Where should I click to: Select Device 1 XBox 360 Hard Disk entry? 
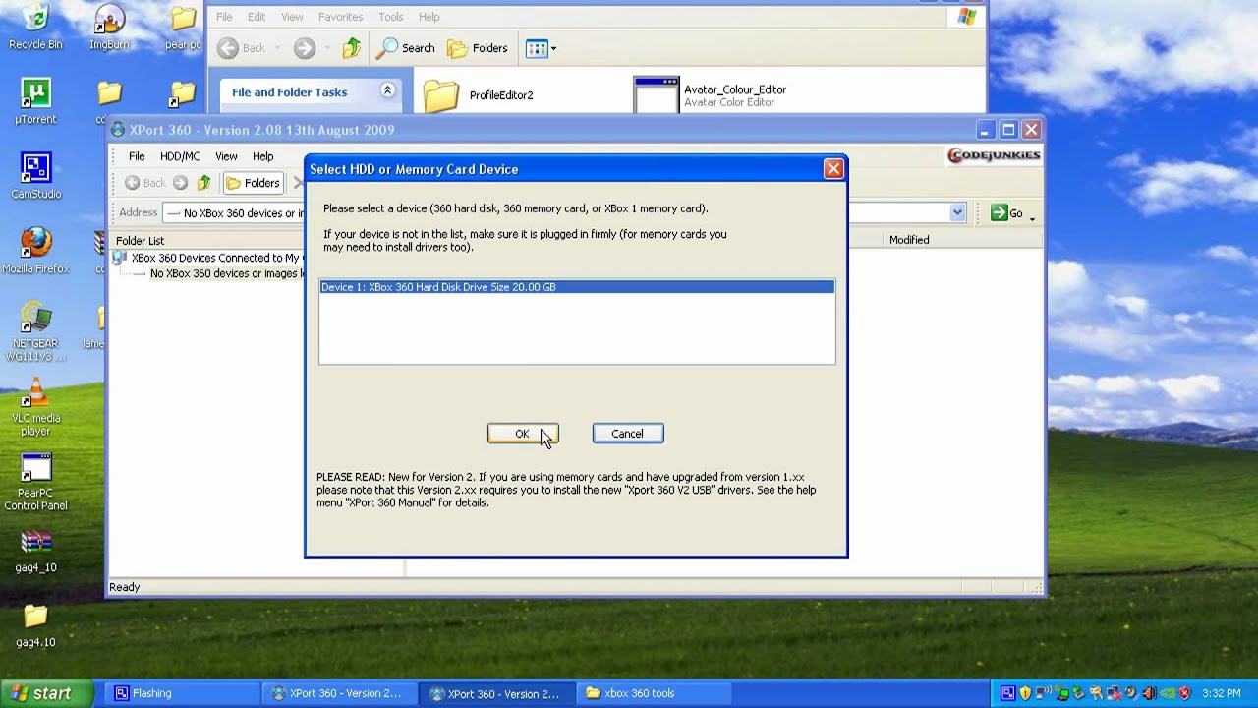tap(577, 287)
